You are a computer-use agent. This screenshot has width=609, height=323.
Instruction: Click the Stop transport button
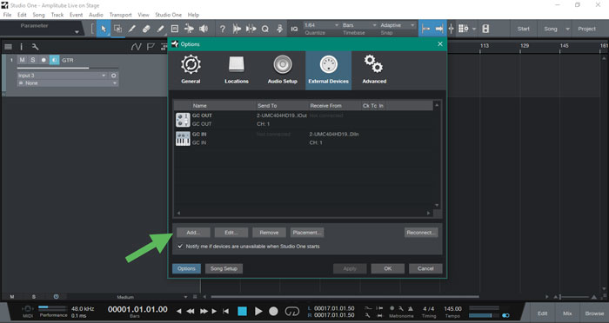pyautogui.click(x=243, y=311)
